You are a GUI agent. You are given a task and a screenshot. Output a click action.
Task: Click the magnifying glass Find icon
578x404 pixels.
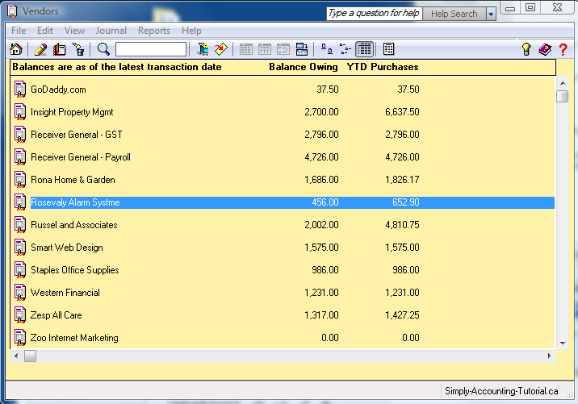point(103,49)
